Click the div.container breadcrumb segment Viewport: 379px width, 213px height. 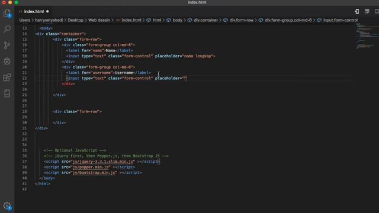(205, 20)
